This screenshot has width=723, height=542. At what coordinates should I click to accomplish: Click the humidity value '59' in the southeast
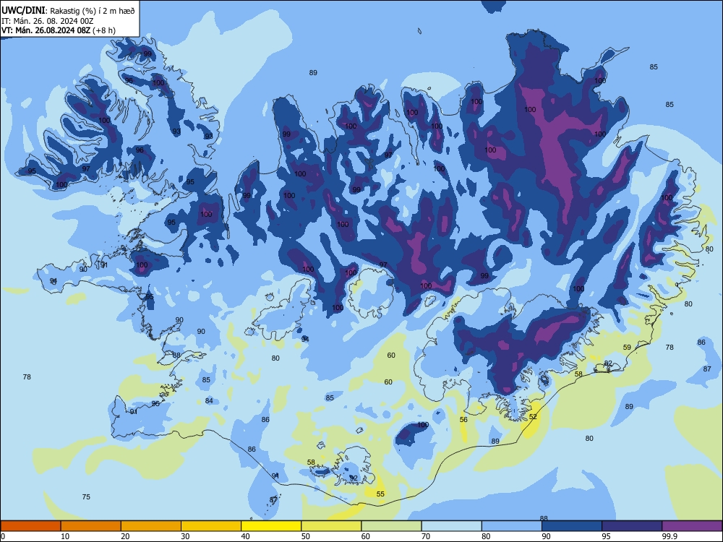click(627, 348)
